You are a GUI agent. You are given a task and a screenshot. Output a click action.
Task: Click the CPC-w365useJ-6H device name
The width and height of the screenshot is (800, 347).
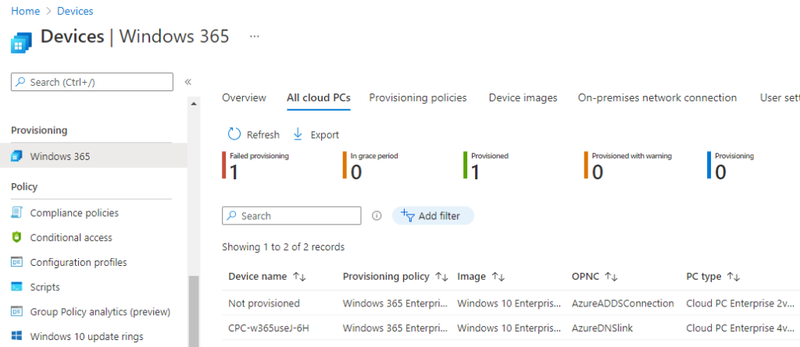pos(269,328)
